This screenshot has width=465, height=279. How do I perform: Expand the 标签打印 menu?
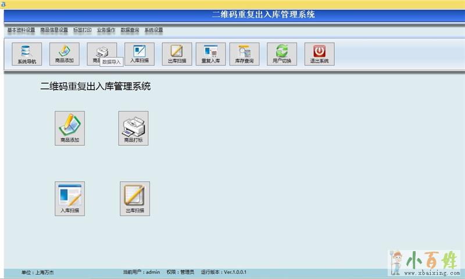click(x=82, y=30)
